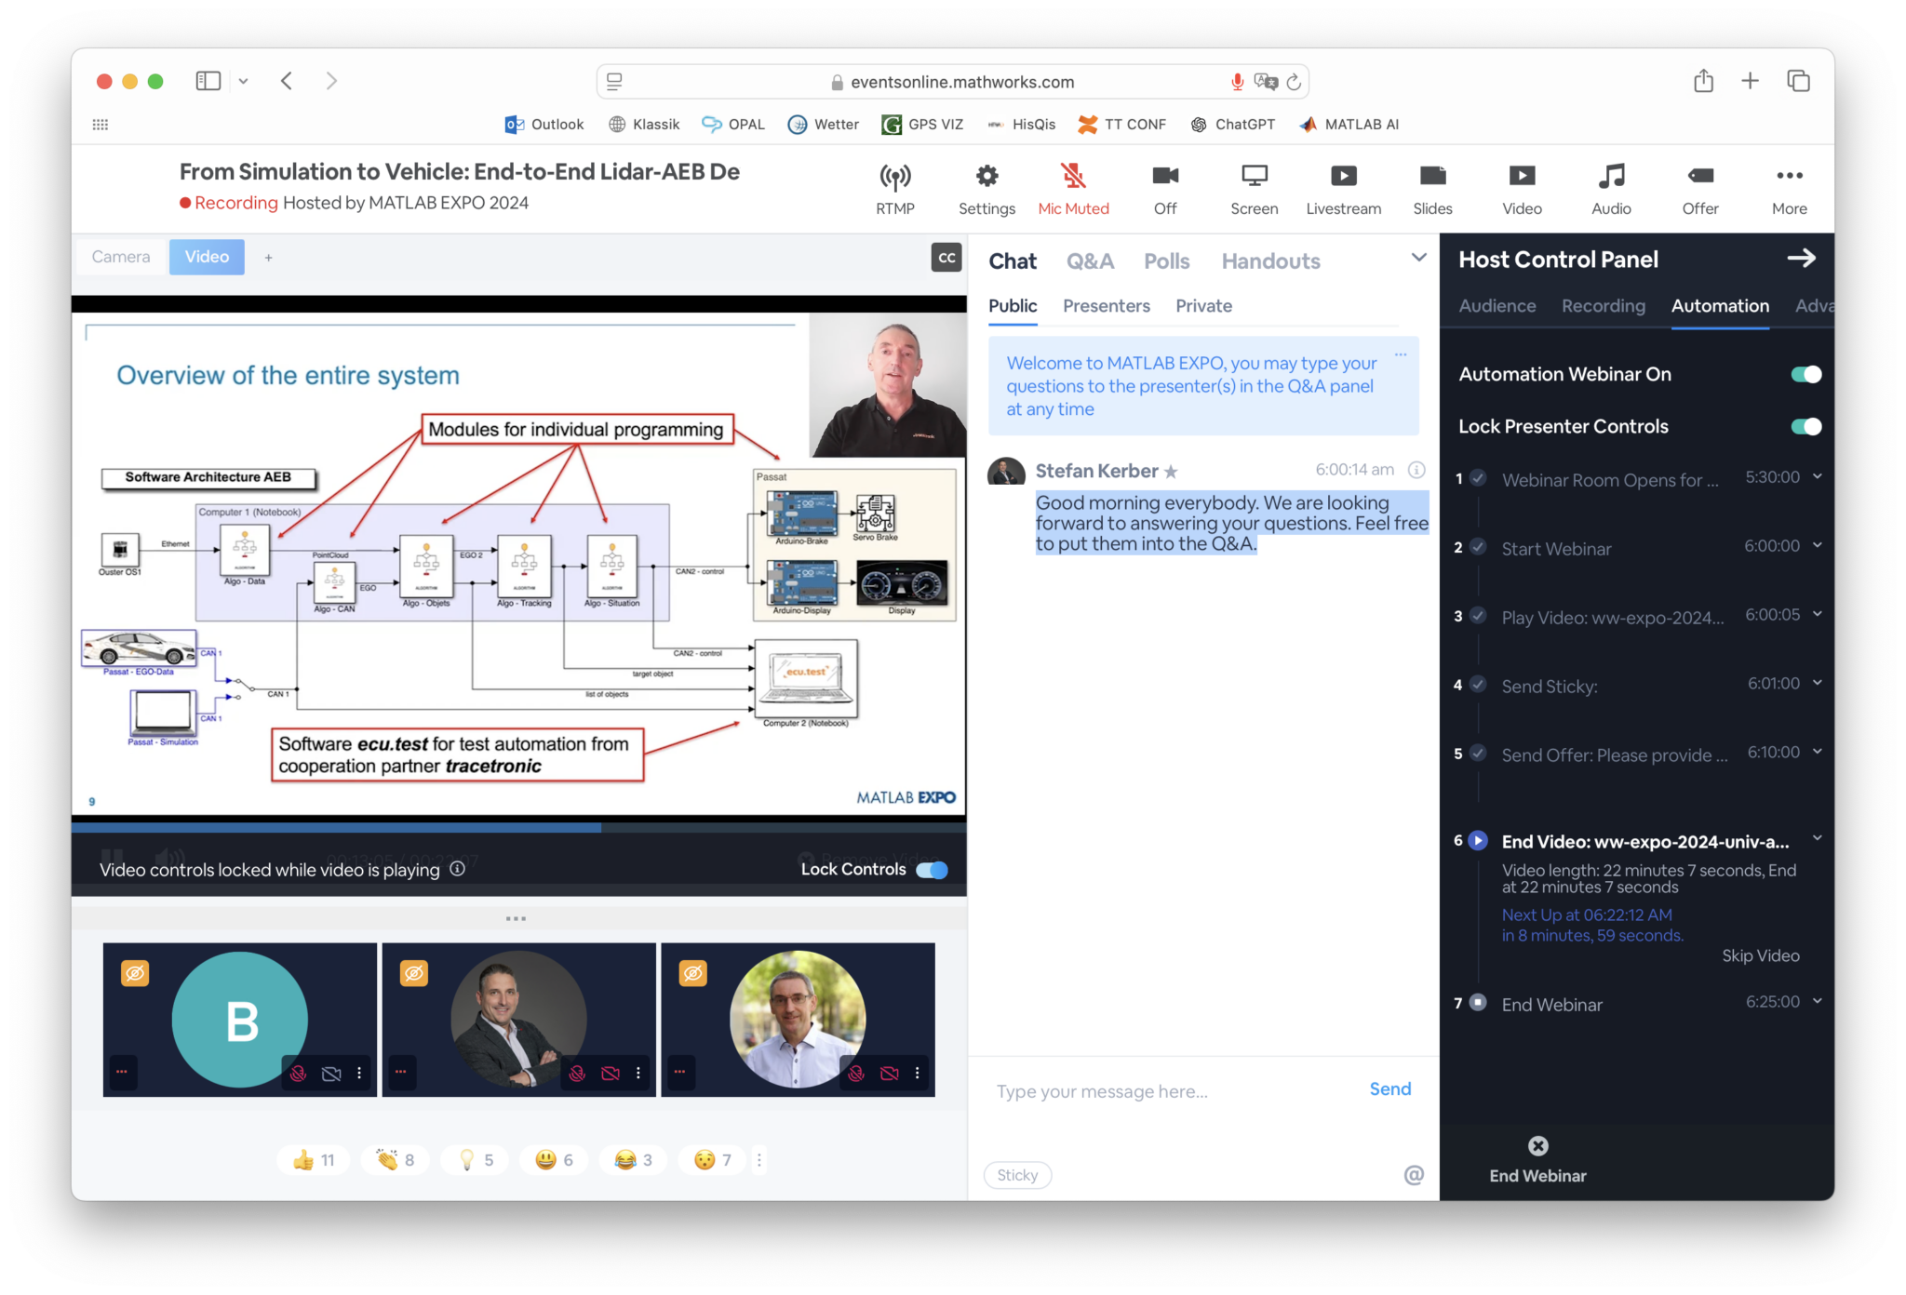Open the Recording tab in Host Panel

point(1603,306)
